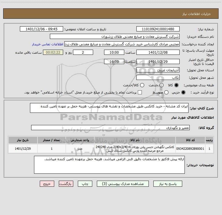Click delivery province field آذربایجان غربی
The image size is (222, 215).
click(158, 70)
